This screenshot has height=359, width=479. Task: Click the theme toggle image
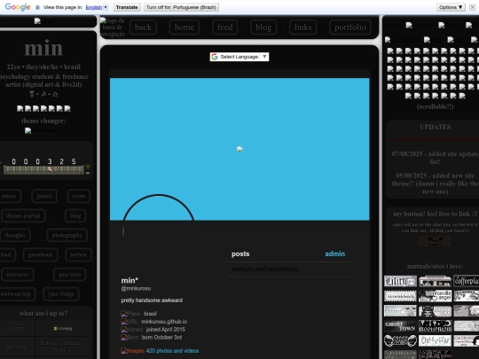point(43,130)
